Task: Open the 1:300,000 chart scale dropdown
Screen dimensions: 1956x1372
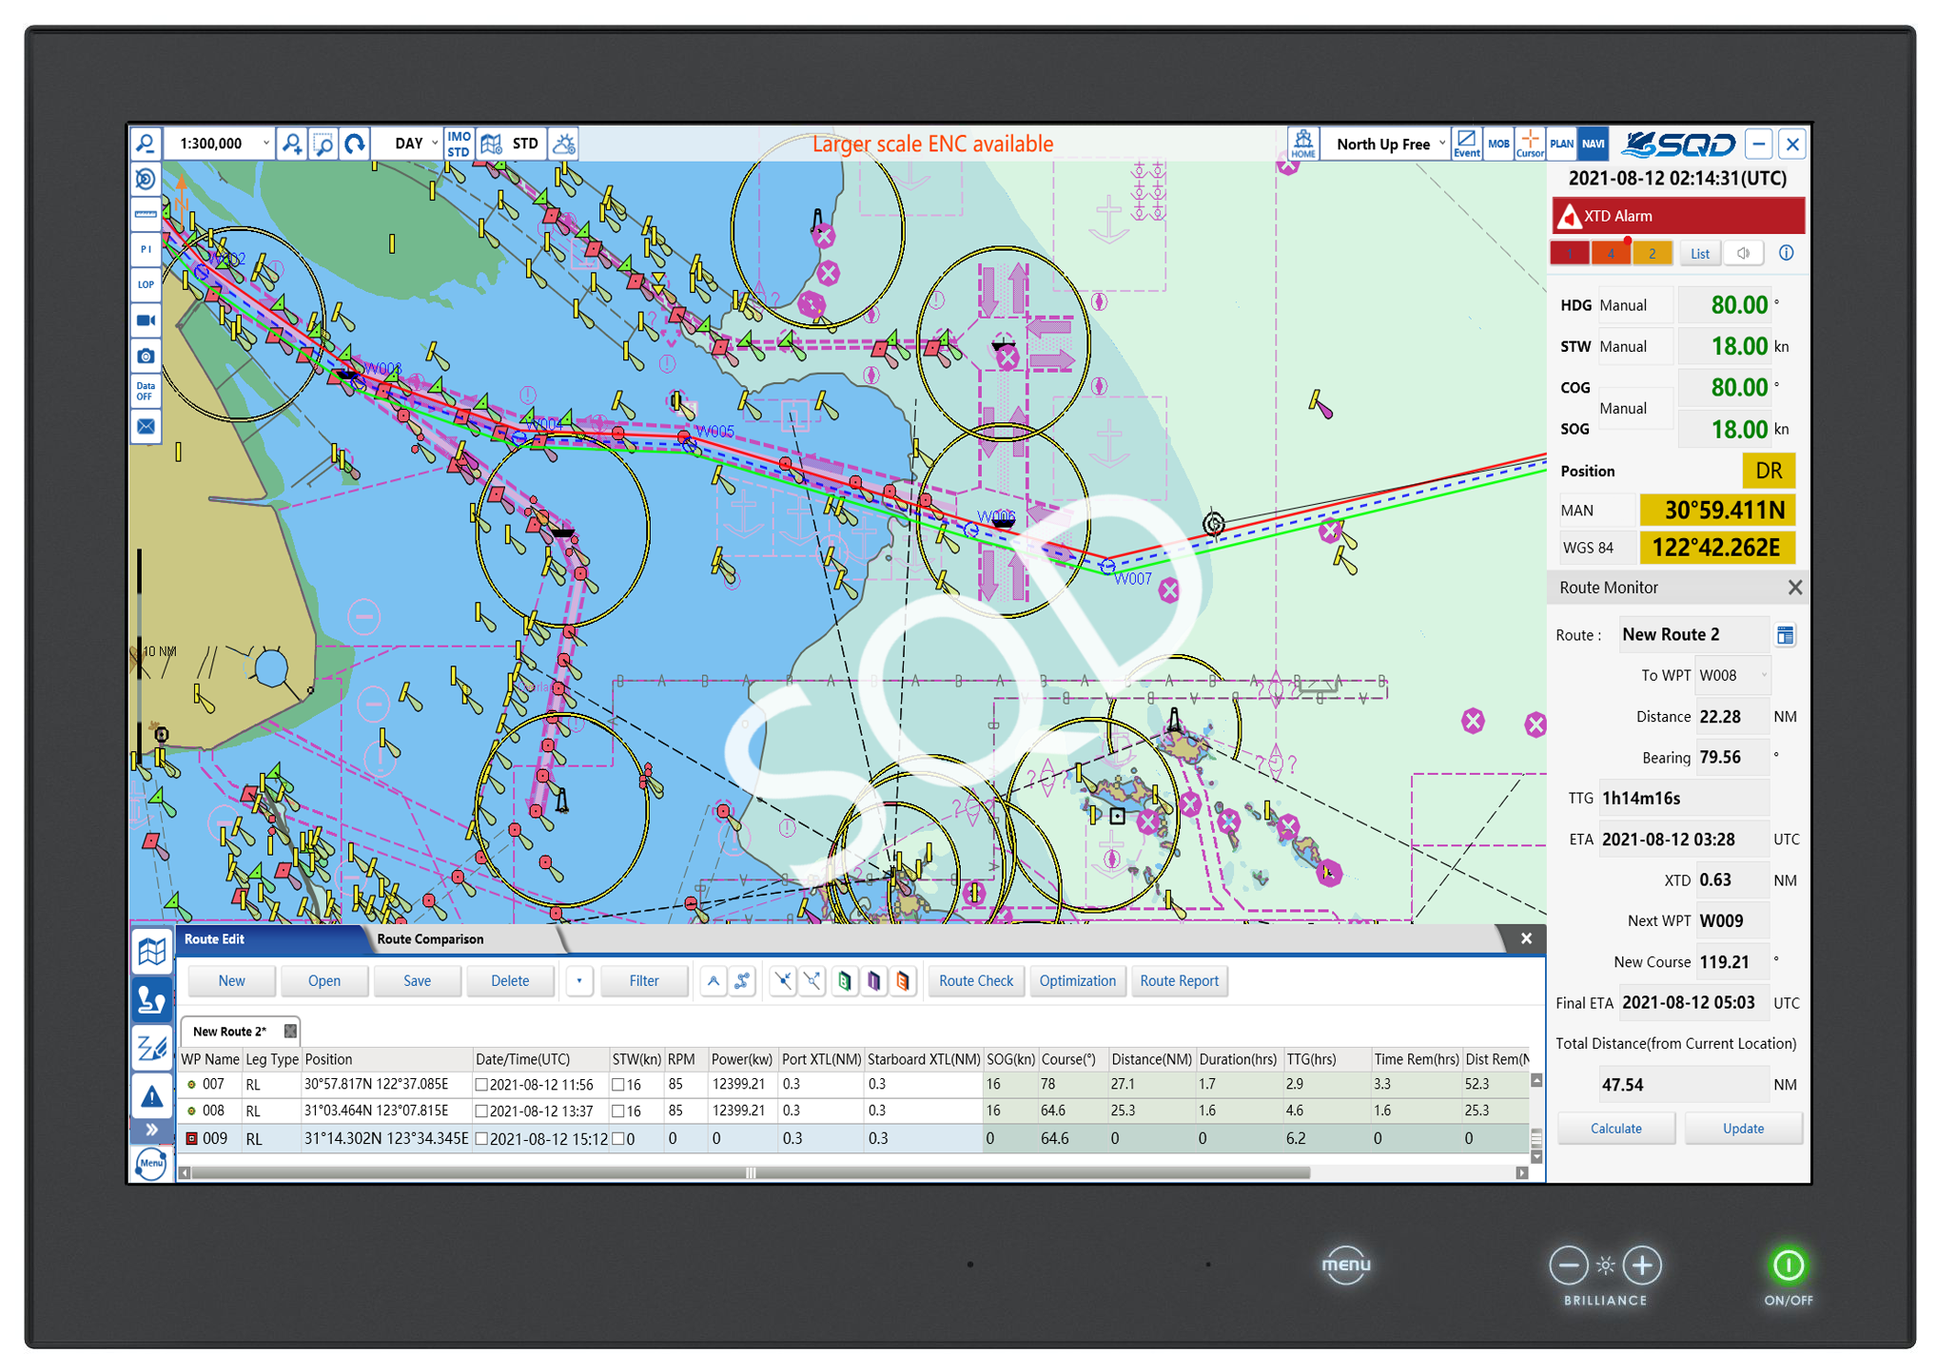Action: coord(221,144)
